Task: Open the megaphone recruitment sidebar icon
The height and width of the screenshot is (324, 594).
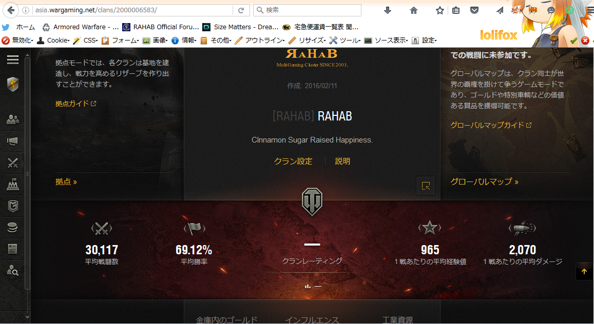Action: (13, 141)
